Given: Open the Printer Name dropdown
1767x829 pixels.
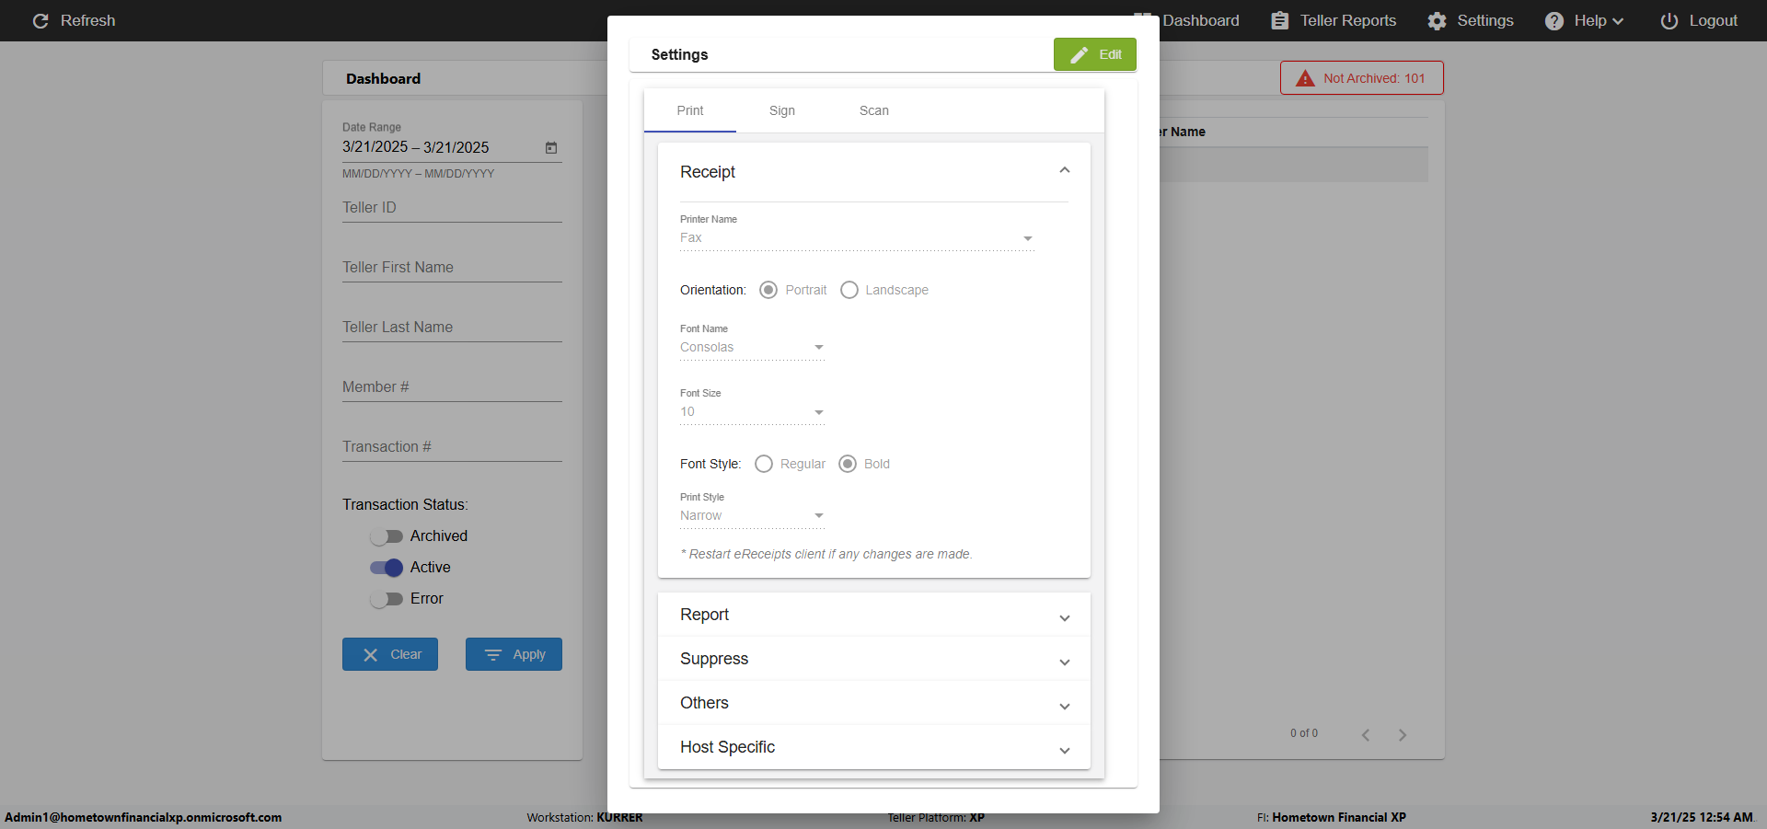Looking at the screenshot, I should [x=857, y=237].
